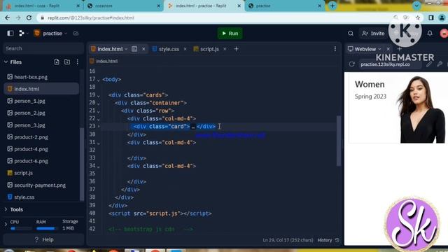Switch to the practise browser tab
Viewport: 448px width, 252px height.
[x=285, y=6]
